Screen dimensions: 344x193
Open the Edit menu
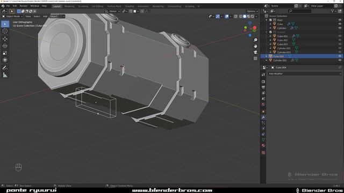(15, 6)
